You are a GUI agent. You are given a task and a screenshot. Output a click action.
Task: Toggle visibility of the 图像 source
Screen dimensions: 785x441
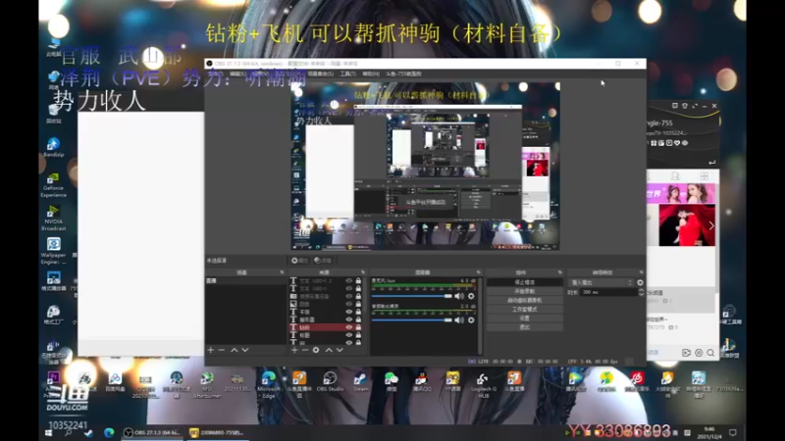(349, 304)
